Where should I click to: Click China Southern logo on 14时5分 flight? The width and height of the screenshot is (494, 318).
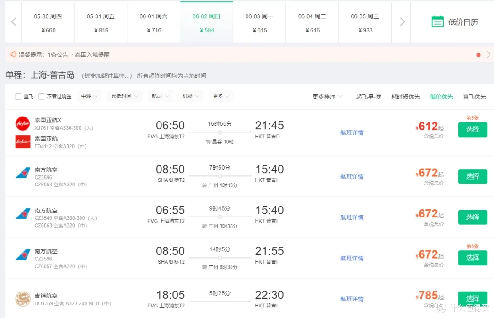(x=23, y=254)
